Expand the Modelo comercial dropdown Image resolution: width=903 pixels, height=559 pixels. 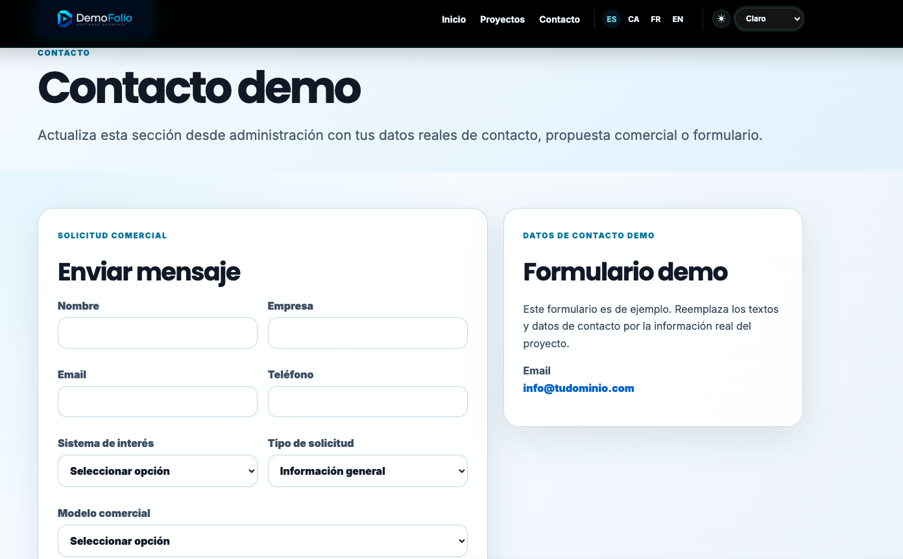coord(263,541)
